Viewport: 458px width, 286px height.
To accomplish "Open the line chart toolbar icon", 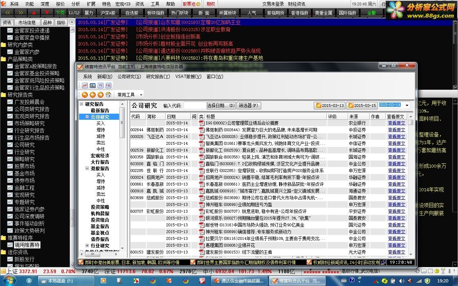I will point(85,85).
